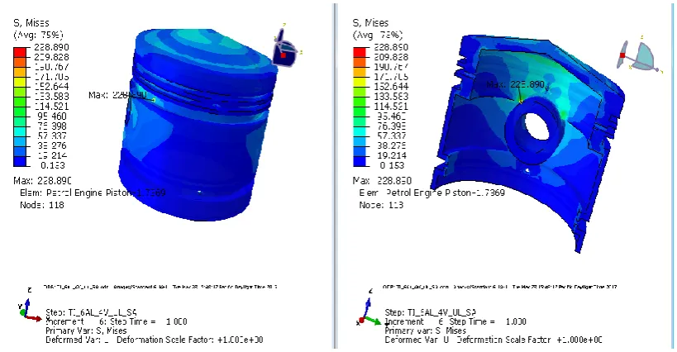Viewport: 677px width, 352px height.
Task: Click 'Deformation Scale Factor: +1.000e+00' text under the sectioned piston
Action: [x=529, y=340]
